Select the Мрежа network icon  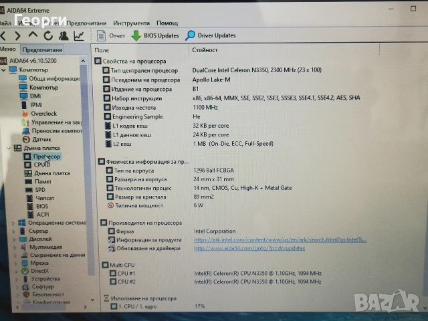tap(25, 263)
